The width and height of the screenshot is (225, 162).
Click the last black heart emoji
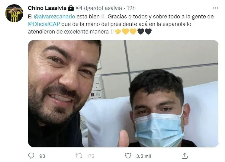148,32
